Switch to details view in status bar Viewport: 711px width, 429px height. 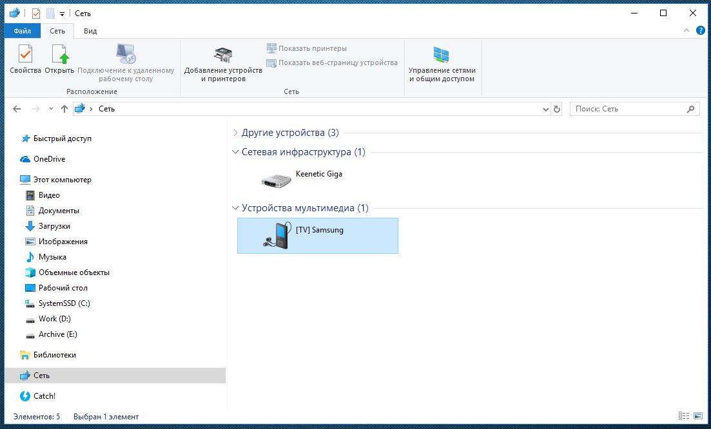pyautogui.click(x=683, y=417)
